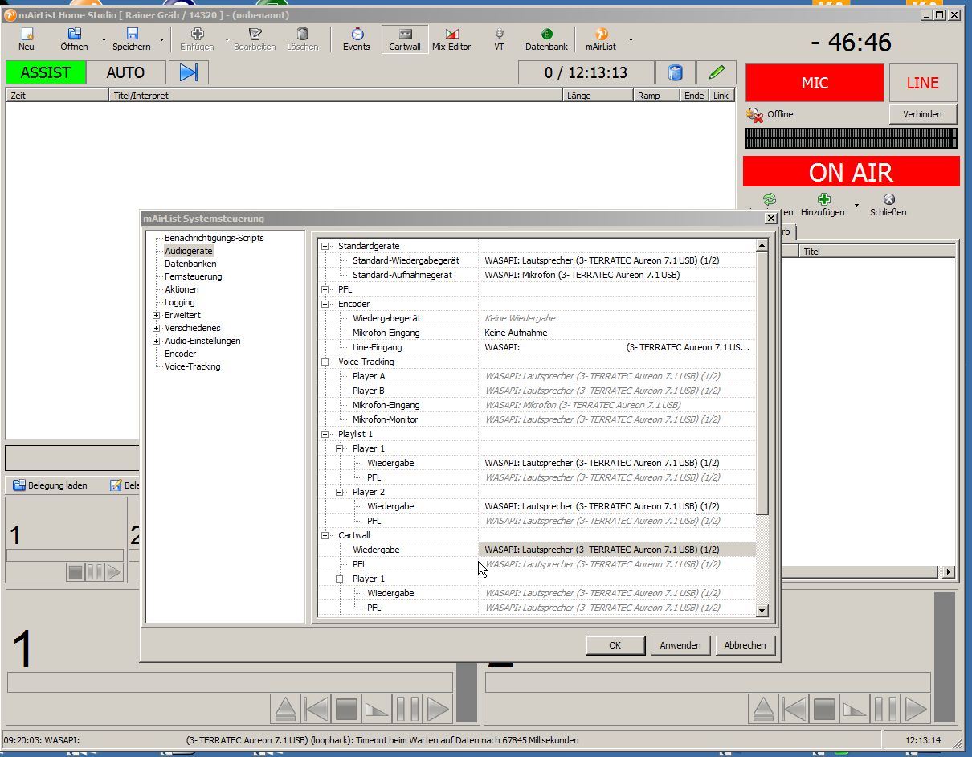Image resolution: width=972 pixels, height=757 pixels.
Task: Click the blue trash can icon
Action: [676, 72]
